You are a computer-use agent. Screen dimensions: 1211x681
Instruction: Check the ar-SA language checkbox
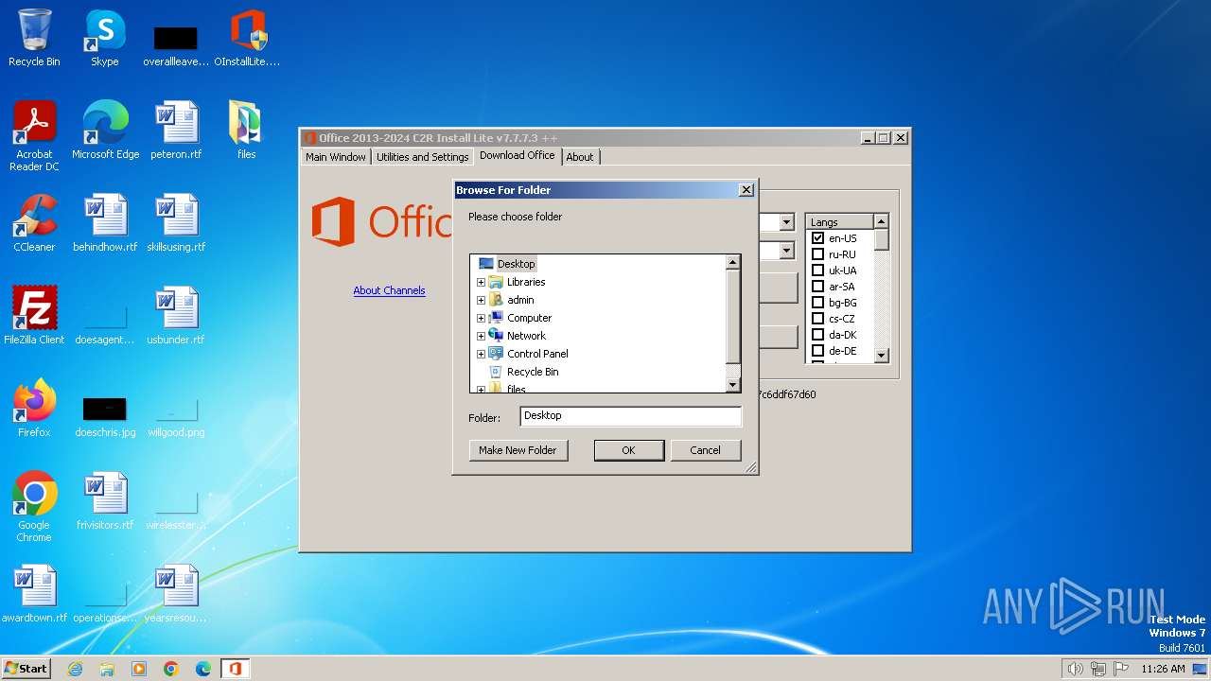click(x=818, y=287)
